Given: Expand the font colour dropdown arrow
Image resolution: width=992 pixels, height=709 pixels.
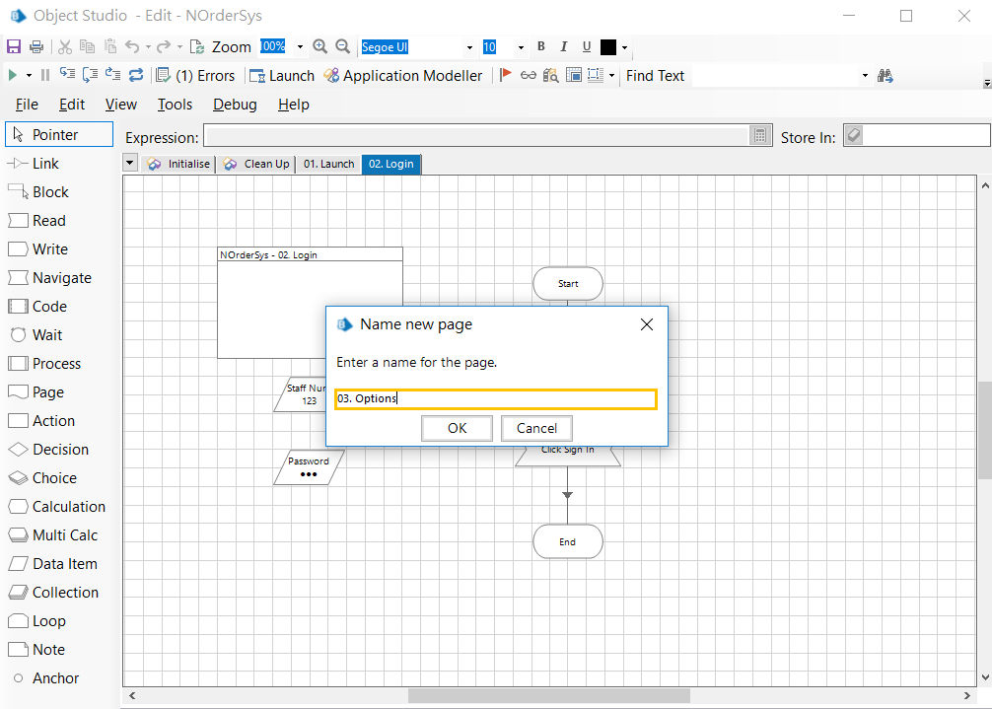Looking at the screenshot, I should coord(624,47).
